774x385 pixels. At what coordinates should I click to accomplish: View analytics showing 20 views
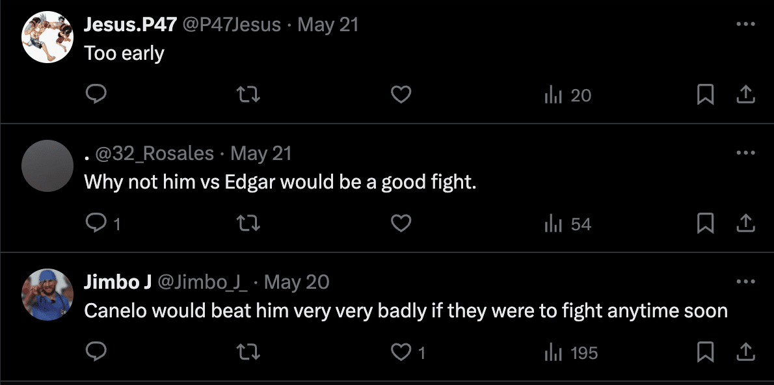567,95
